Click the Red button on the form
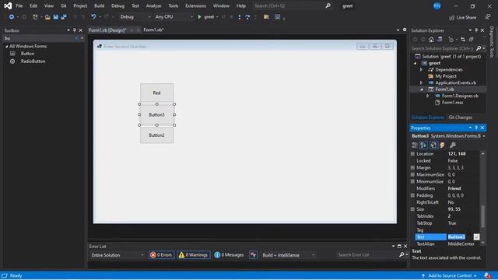The image size is (498, 280). click(157, 93)
